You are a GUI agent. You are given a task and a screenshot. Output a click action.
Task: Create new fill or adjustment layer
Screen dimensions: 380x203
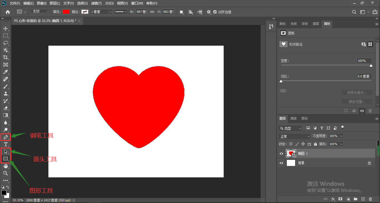coord(348,199)
